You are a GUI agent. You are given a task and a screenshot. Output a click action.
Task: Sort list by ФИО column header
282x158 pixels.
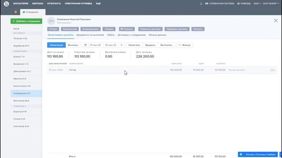[16, 29]
